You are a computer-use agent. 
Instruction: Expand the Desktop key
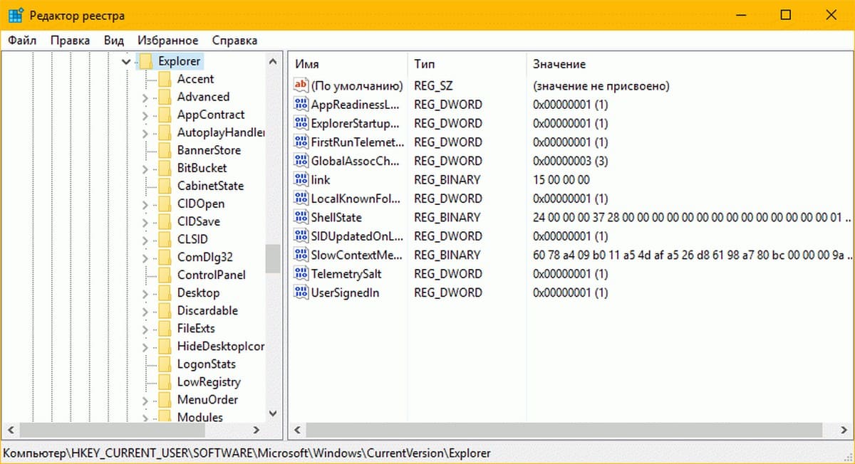tap(145, 293)
